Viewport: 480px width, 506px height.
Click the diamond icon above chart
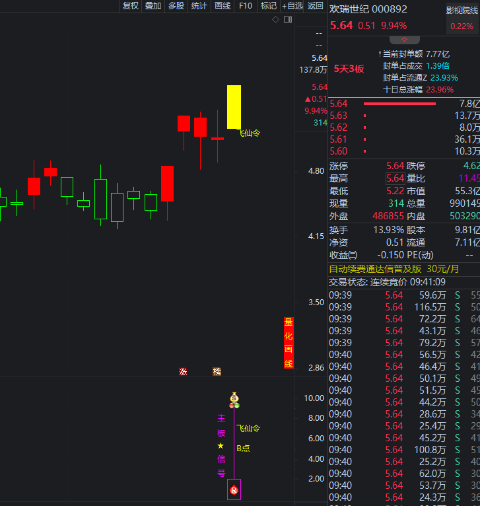pyautogui.click(x=275, y=20)
